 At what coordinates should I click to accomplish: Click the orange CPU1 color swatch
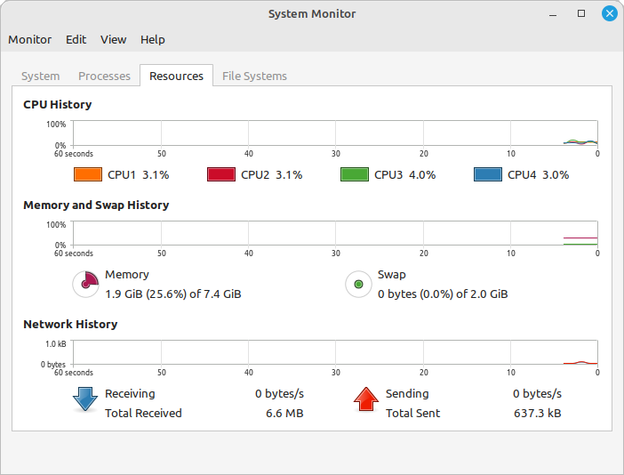tap(88, 174)
